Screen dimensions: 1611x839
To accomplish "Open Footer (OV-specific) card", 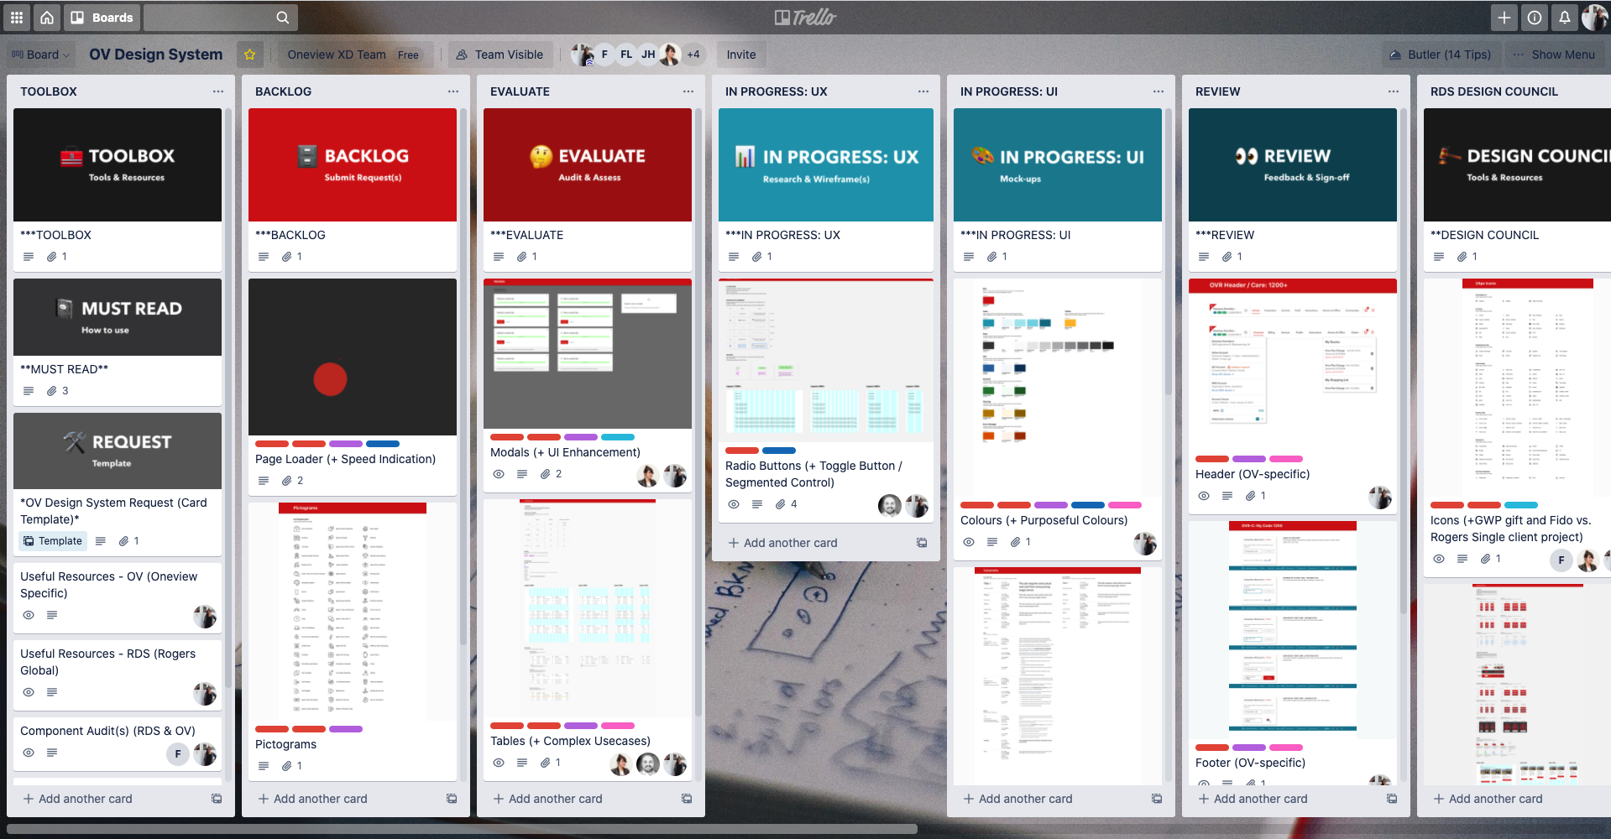I will click(1293, 653).
